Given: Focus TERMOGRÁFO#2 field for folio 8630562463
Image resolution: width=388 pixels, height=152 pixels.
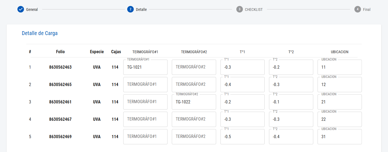Looking at the screenshot, I should (194, 67).
